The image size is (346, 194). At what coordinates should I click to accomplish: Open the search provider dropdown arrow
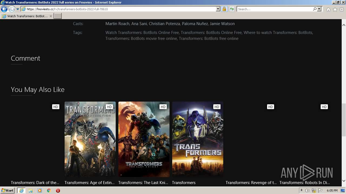click(319, 9)
